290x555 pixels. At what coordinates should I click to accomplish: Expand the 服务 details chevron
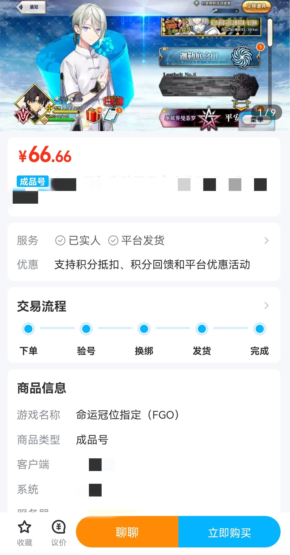tap(266, 241)
